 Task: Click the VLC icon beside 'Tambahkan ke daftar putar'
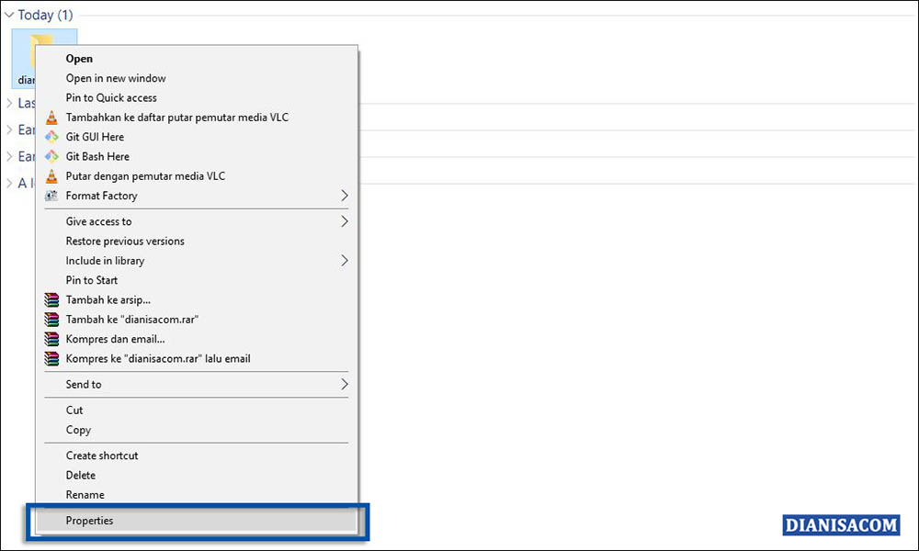coord(51,118)
